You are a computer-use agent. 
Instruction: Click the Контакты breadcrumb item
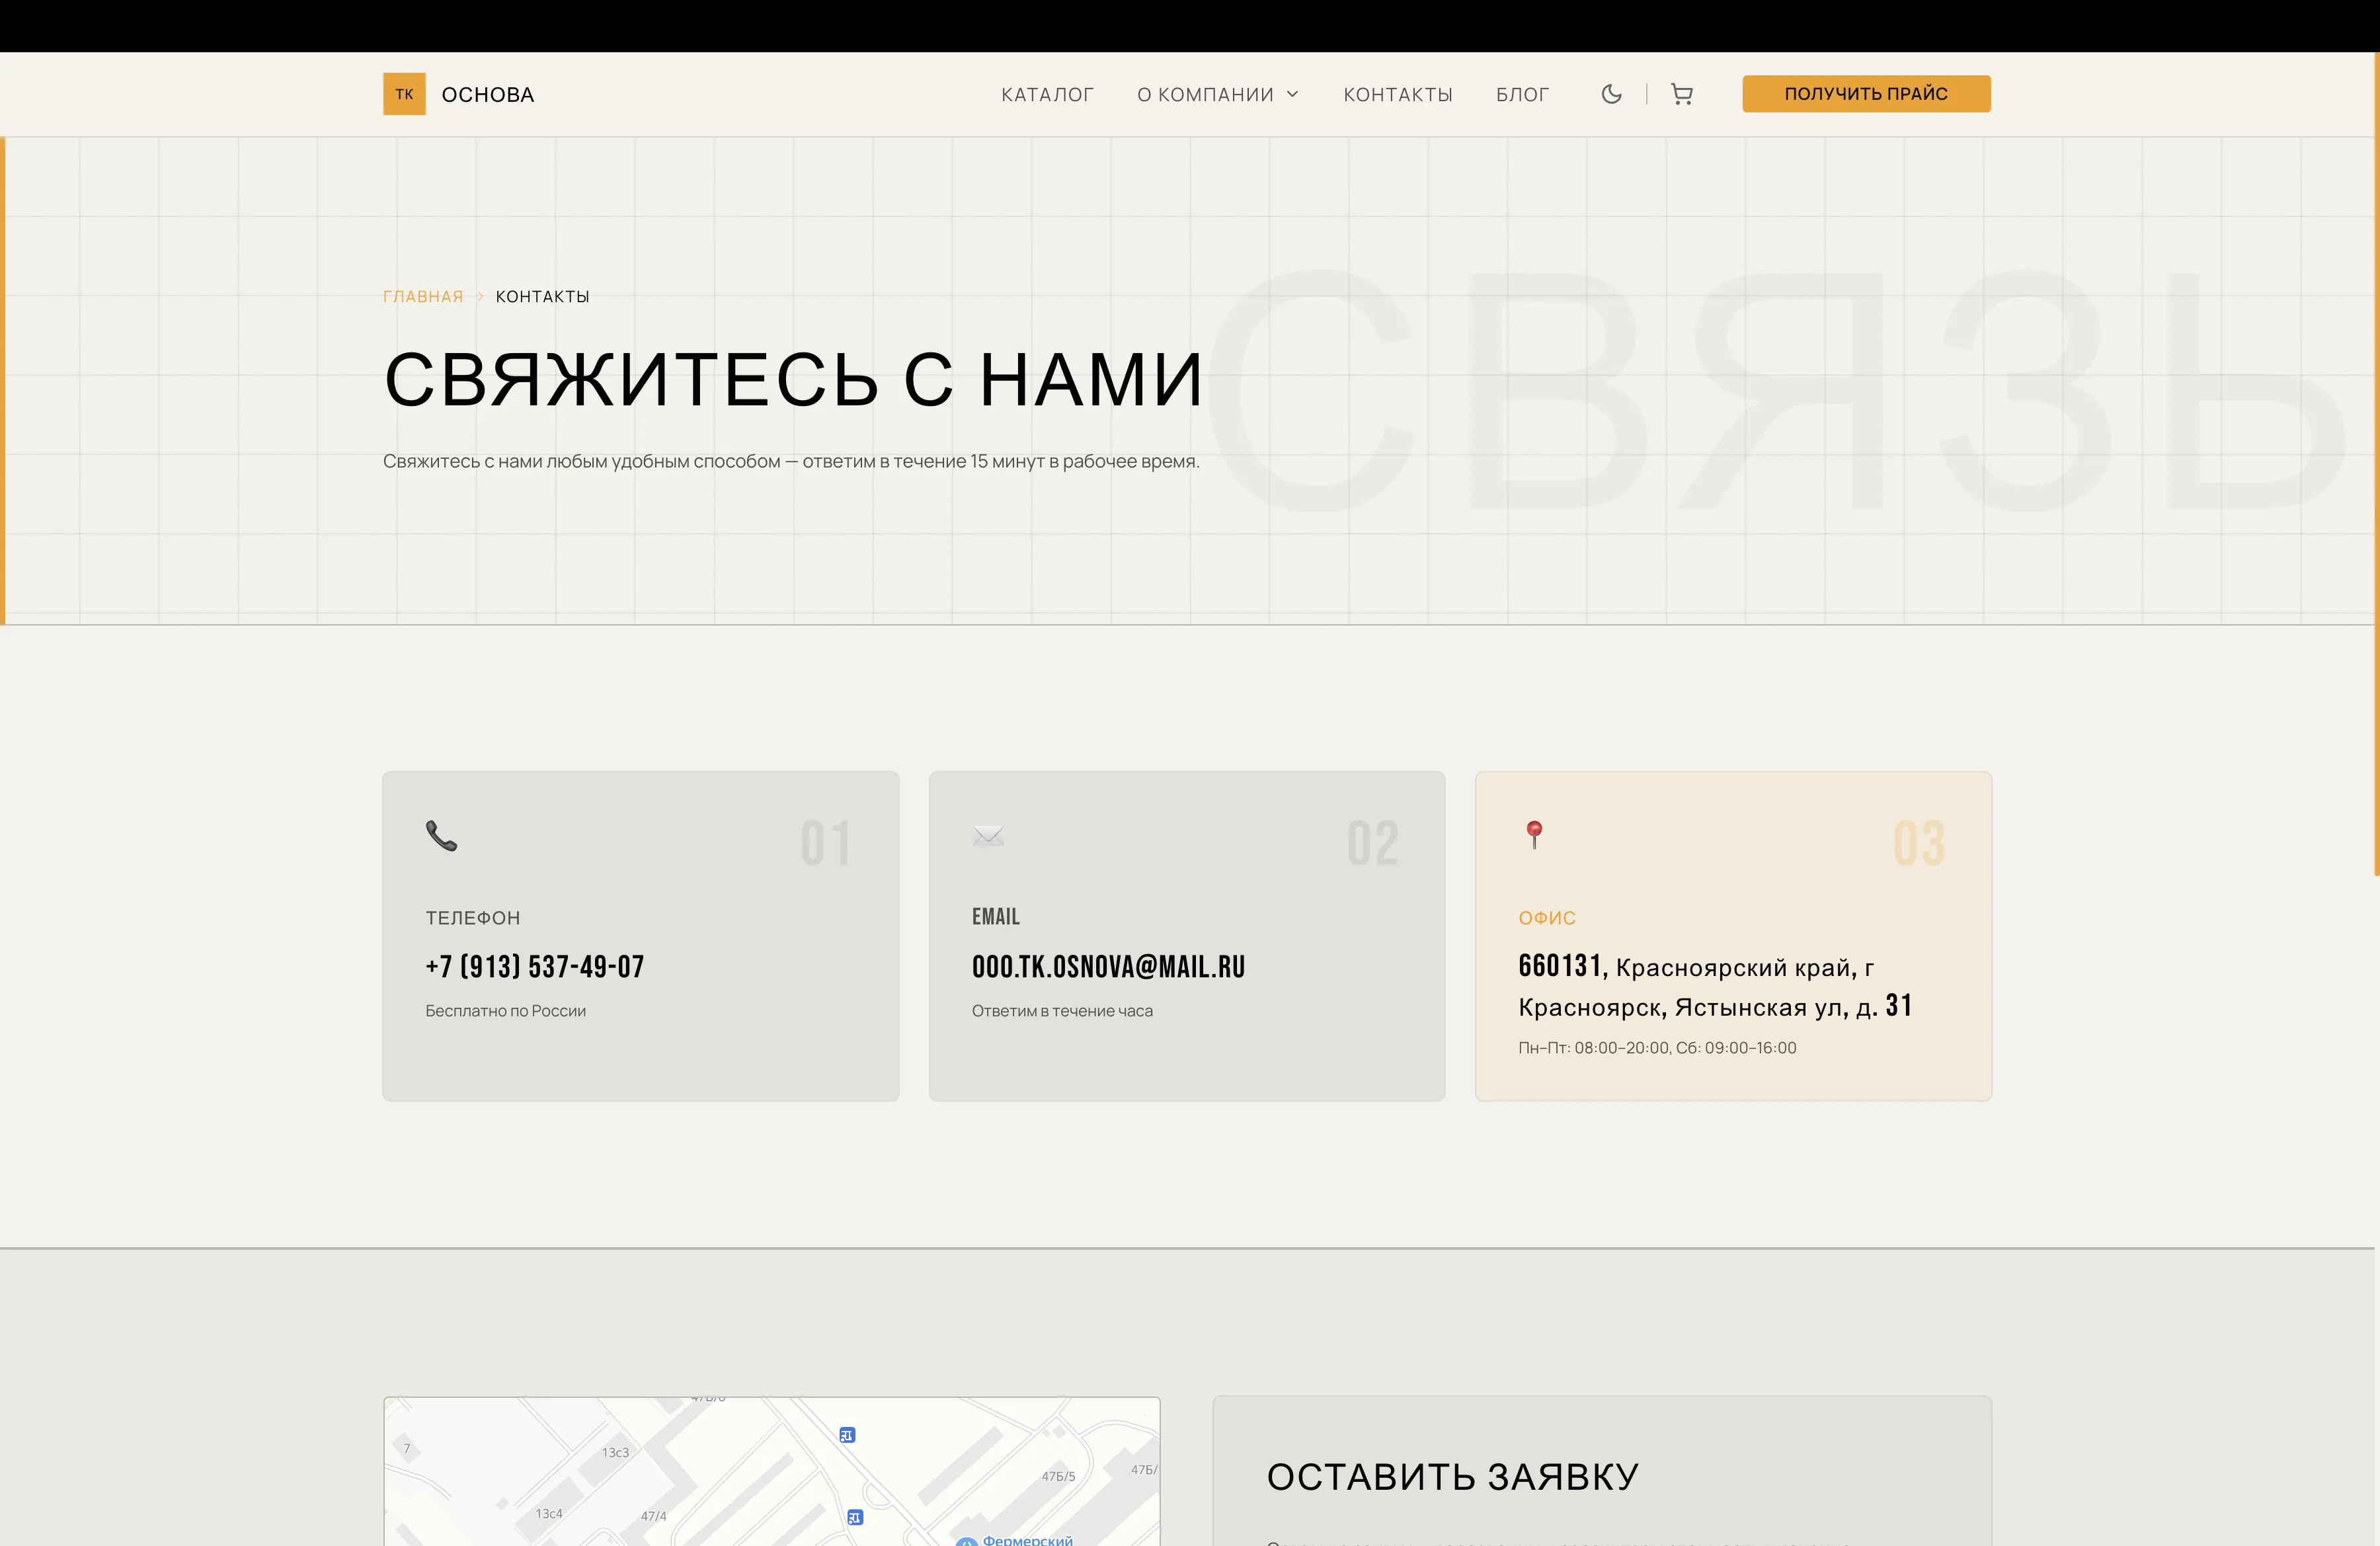(542, 296)
